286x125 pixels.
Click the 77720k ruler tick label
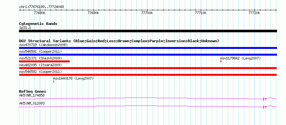pyautogui.click(x=254, y=13)
